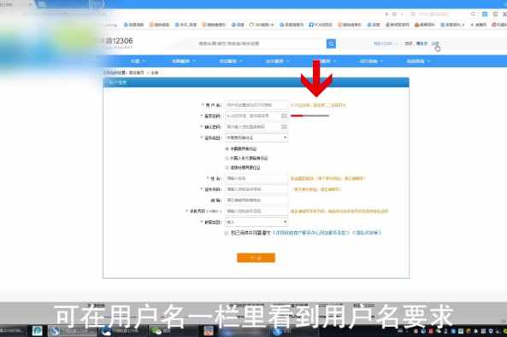The width and height of the screenshot is (507, 337).
Task: Click the browser search magnifier at top right
Action: [473, 14]
